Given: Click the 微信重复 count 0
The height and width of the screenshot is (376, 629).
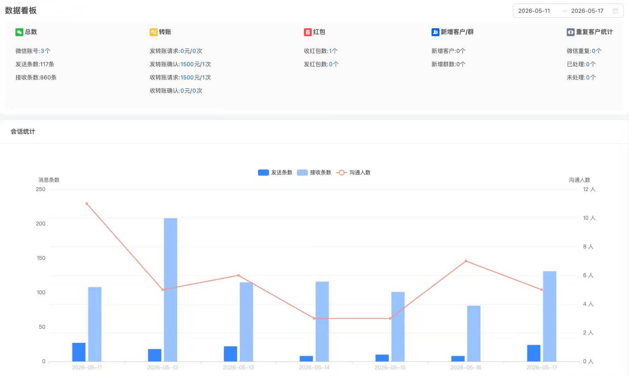Looking at the screenshot, I should (594, 51).
